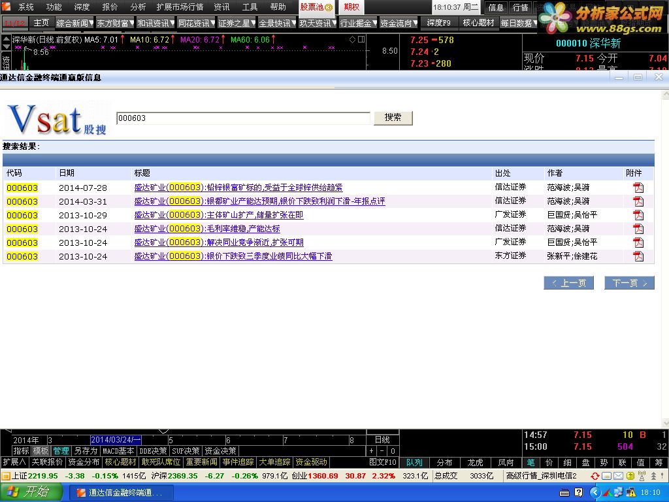
Task: Select the 龙虎 tab
Action: (475, 462)
